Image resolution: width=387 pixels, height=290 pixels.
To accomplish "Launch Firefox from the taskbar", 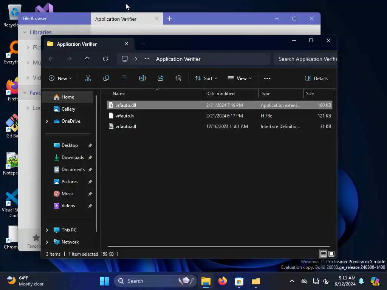I will (x=222, y=281).
